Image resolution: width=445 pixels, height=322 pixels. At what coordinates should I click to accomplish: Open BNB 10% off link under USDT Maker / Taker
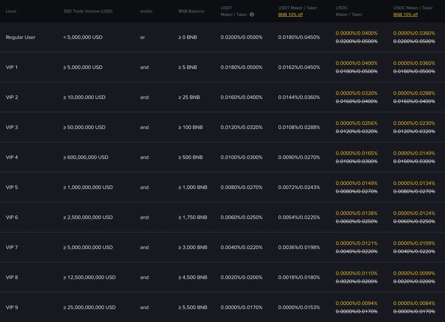(x=291, y=15)
